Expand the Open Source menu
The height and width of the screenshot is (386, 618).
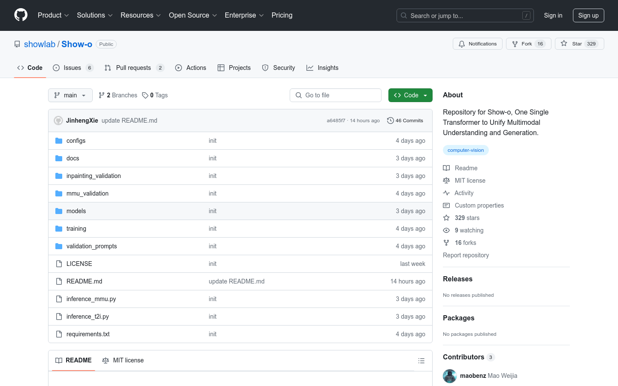[193, 15]
